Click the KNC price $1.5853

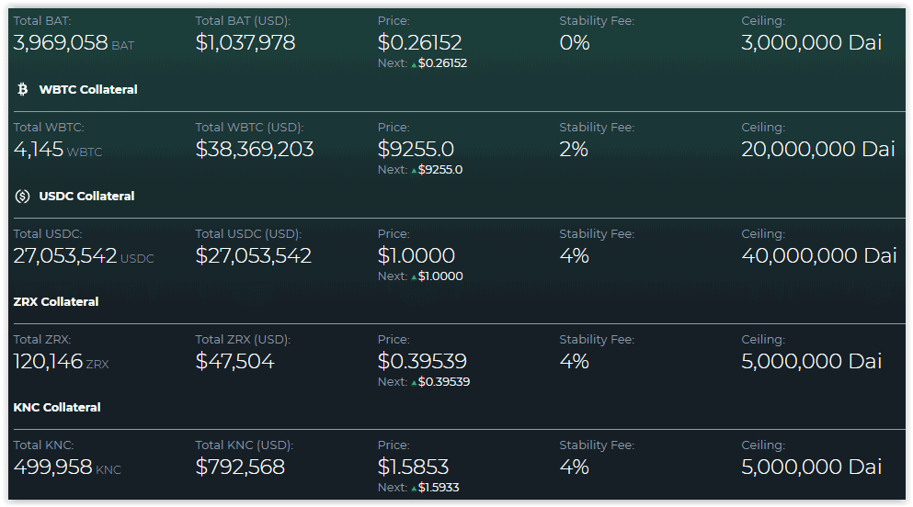click(x=414, y=468)
